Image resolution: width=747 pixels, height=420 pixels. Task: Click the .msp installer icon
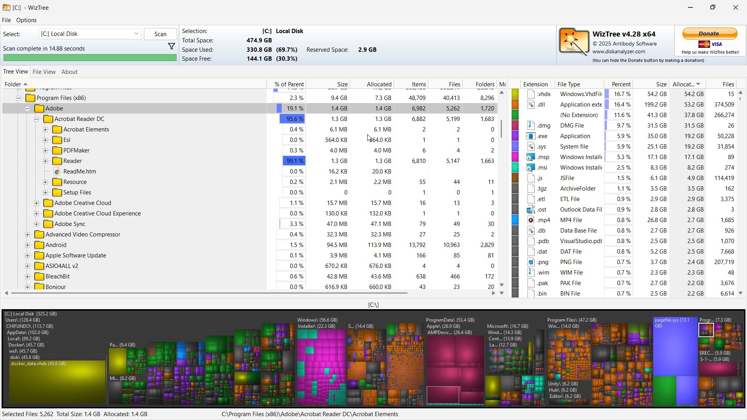531,157
